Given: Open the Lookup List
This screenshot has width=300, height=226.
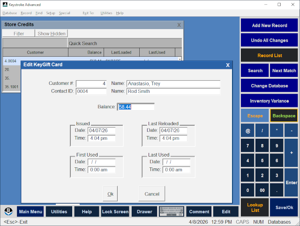Looking at the screenshot, I should click(x=255, y=207).
